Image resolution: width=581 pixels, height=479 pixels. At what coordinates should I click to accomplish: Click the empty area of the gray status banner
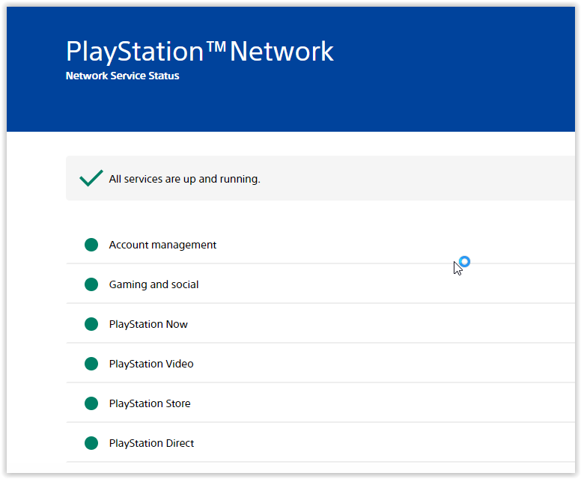(x=419, y=178)
